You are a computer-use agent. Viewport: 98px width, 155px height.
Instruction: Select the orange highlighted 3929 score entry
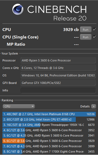pyautogui.click(x=49, y=141)
